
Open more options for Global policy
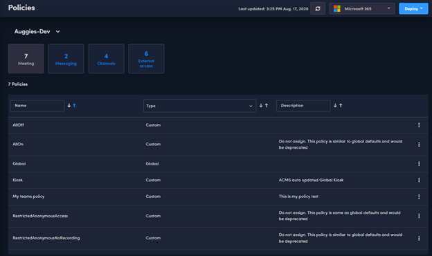pyautogui.click(x=419, y=164)
